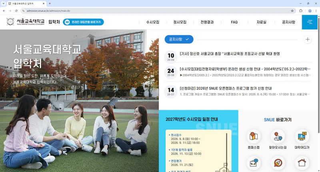
Task: Open the hamburger menu in the header
Action: coord(310,22)
